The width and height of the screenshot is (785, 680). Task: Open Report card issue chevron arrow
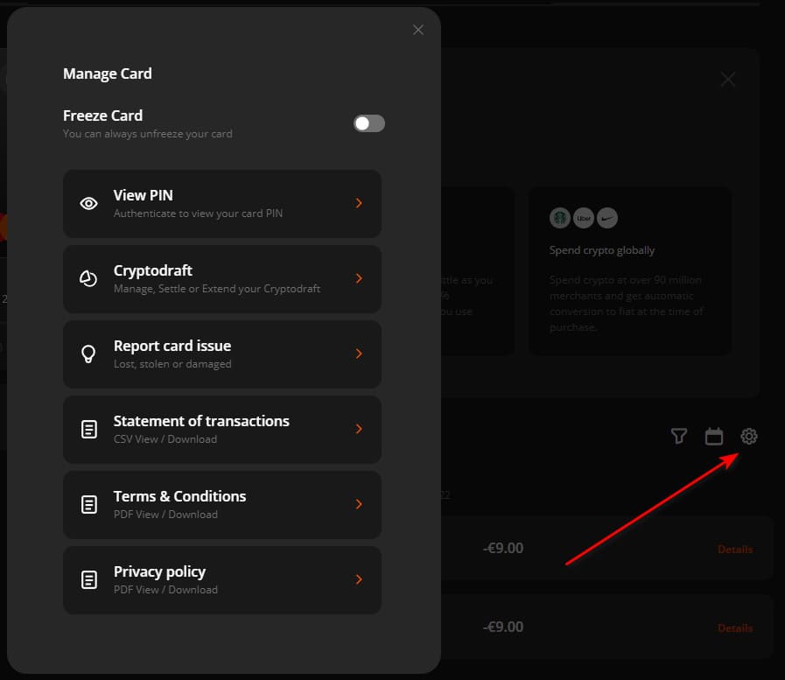pyautogui.click(x=359, y=354)
